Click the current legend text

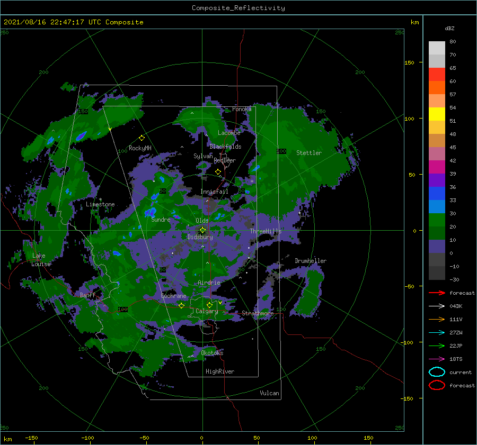(461, 372)
